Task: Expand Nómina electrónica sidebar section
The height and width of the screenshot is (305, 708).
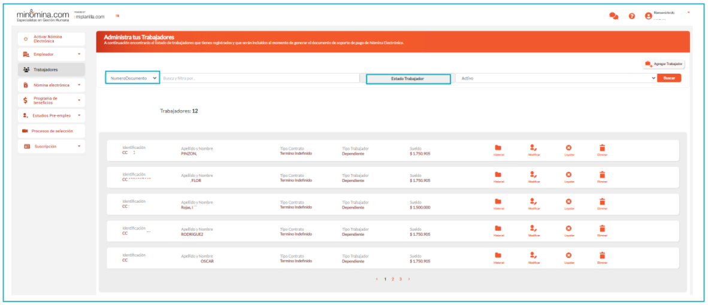Action: pyautogui.click(x=51, y=85)
